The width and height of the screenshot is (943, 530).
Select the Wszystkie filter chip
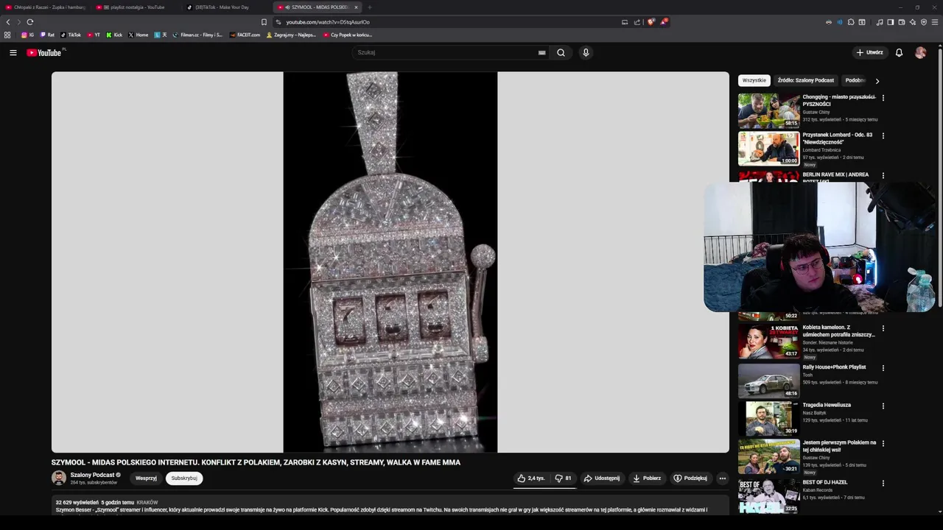(754, 80)
